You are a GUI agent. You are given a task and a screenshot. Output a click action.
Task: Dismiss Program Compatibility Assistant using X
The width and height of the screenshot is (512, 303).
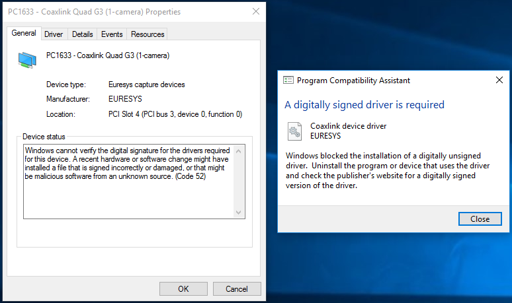click(499, 81)
